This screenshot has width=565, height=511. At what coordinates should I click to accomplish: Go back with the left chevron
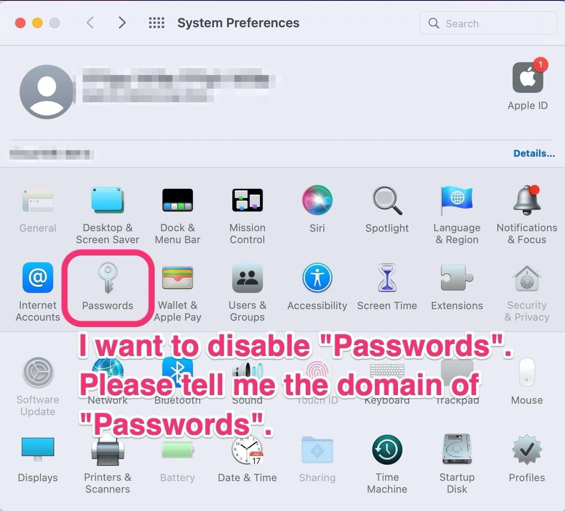90,23
